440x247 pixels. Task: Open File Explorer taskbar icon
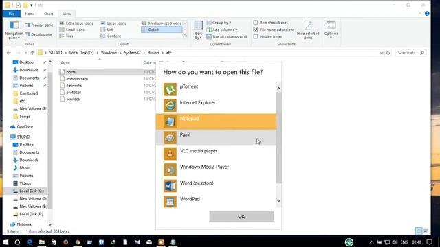[x=42, y=242]
